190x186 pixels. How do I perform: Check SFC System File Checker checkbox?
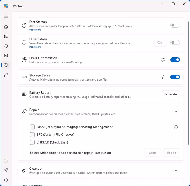pos(32,135)
